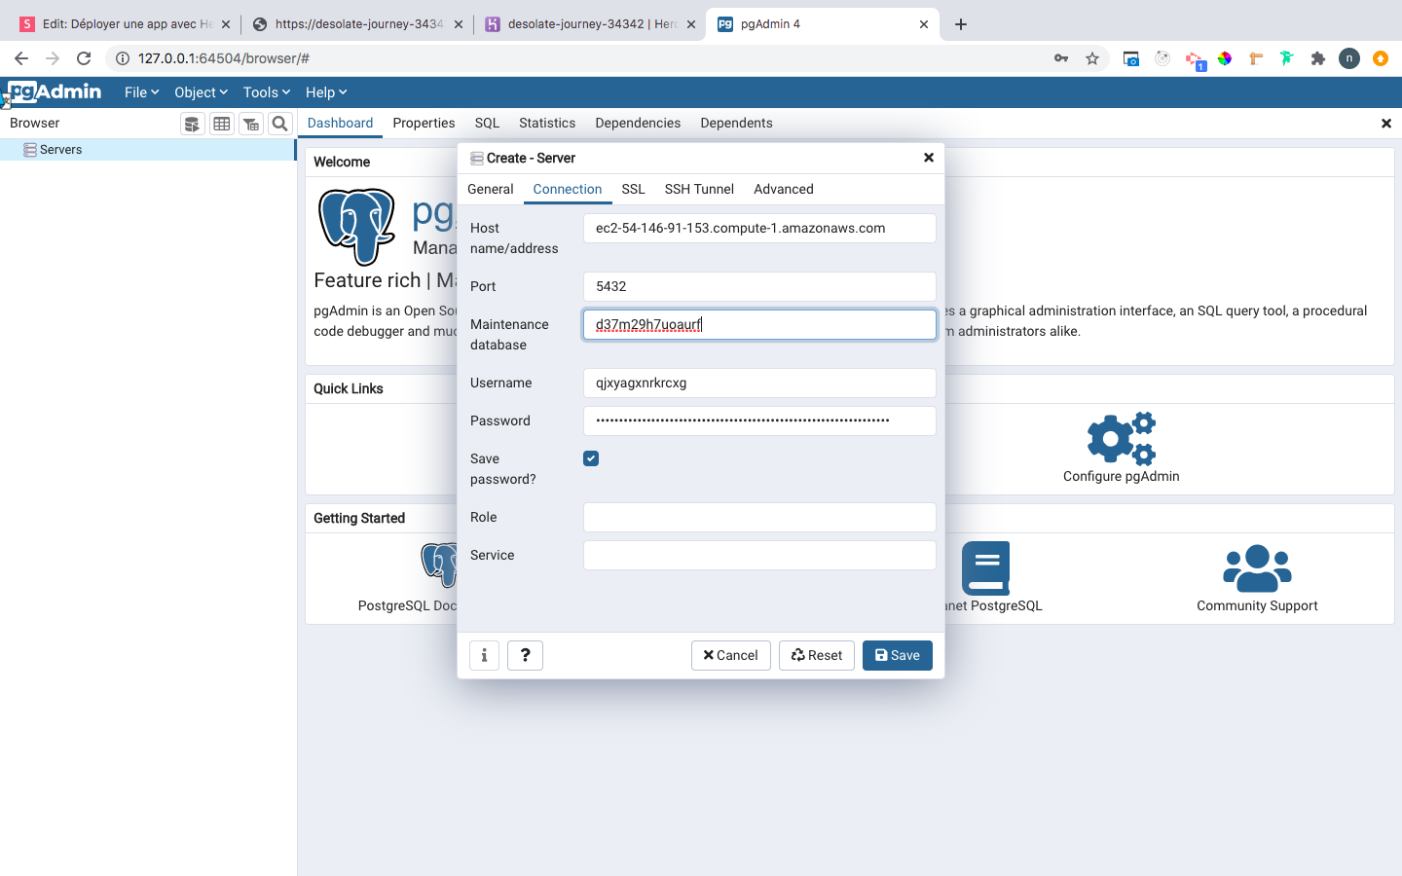The height and width of the screenshot is (876, 1402).
Task: Open the Object menu dropdown
Action: [x=201, y=92]
